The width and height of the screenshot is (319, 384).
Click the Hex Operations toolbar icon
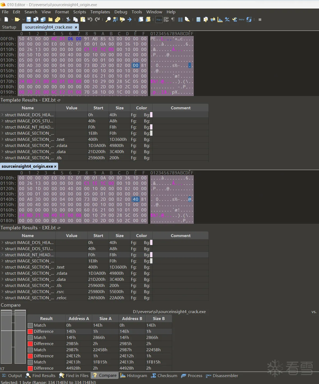[227, 19]
